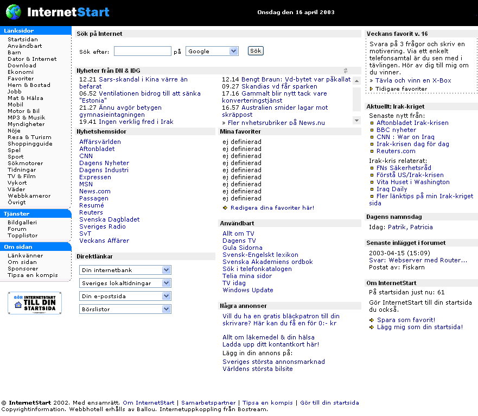Screen dimensions: 478x416
Task: Open Skandias vd får sparken headline
Action: pyautogui.click(x=279, y=86)
